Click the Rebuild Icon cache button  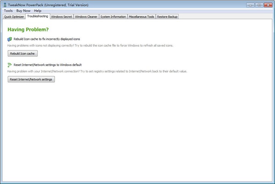point(22,54)
